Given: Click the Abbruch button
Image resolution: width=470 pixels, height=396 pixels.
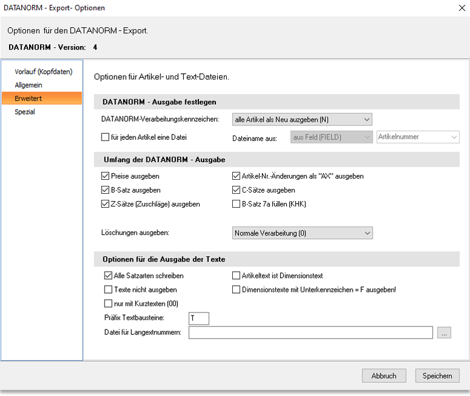Looking at the screenshot, I should tap(384, 375).
